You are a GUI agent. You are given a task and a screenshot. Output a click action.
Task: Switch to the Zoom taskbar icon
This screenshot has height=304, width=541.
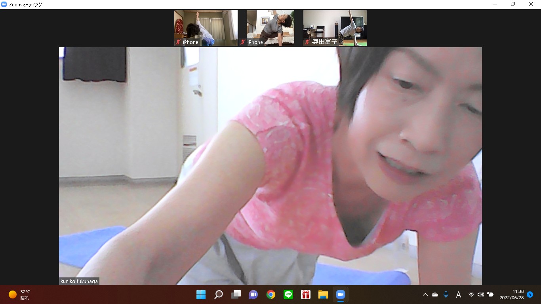[341, 294]
